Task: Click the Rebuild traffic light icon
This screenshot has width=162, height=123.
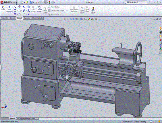Action: click(x=50, y=2)
